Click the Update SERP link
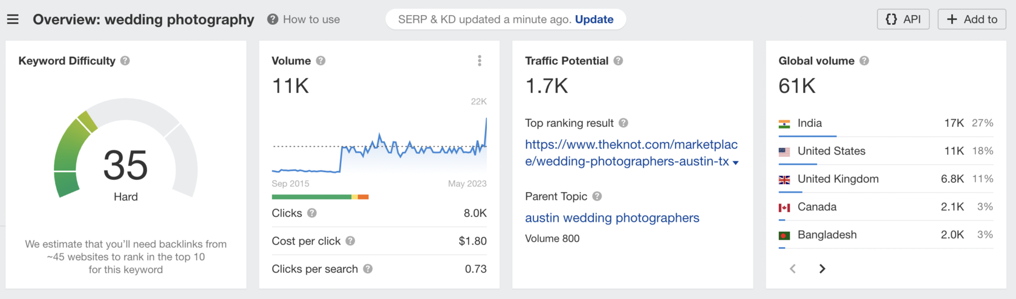The image size is (1016, 299). pyautogui.click(x=594, y=19)
